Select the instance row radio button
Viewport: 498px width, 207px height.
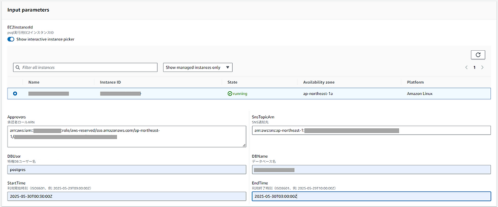point(15,94)
